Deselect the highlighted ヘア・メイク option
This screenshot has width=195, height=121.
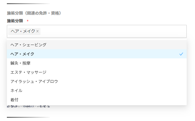pyautogui.click(x=22, y=54)
